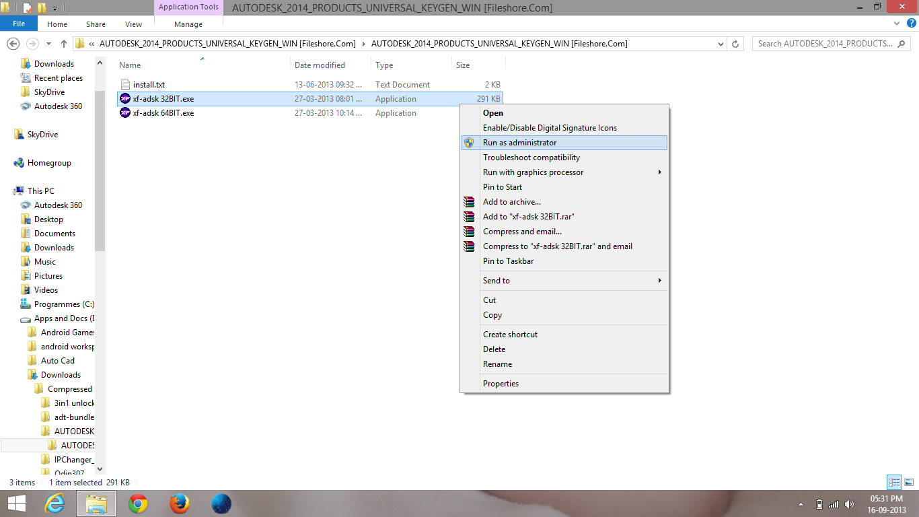
Task: Open the address bar previous locations dropdown
Action: (x=721, y=44)
